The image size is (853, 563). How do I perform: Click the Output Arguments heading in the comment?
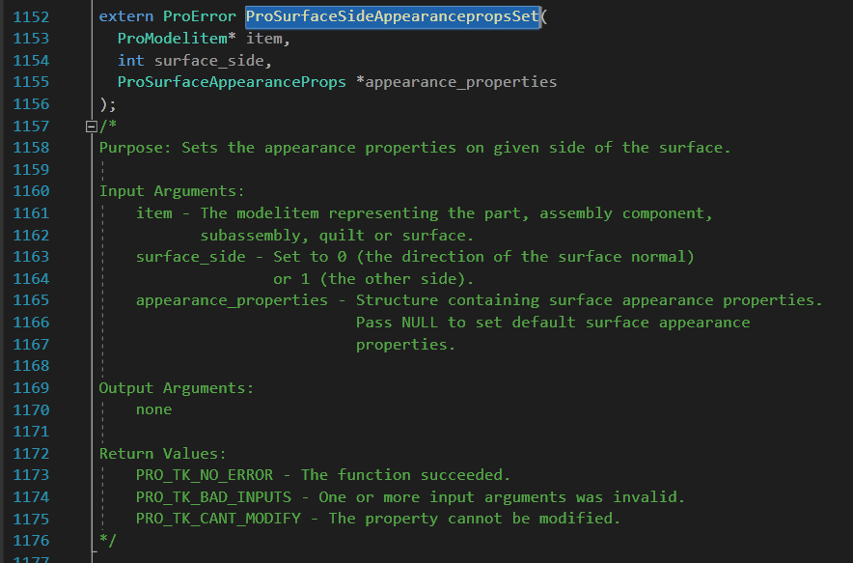[x=177, y=388]
